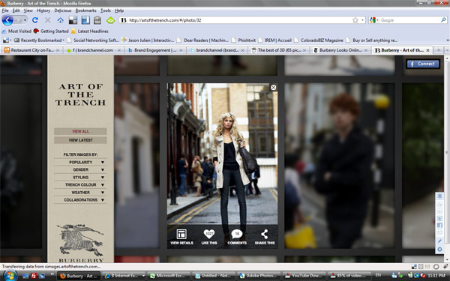Open the back/forward history dropdown arrow

click(x=25, y=20)
